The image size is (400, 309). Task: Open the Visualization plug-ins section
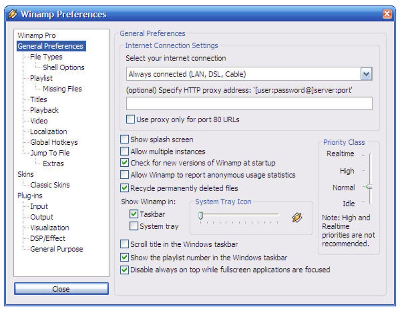click(x=49, y=227)
